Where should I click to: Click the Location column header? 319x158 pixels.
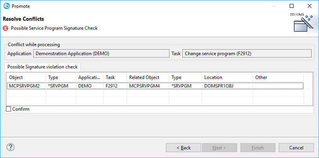pos(227,77)
